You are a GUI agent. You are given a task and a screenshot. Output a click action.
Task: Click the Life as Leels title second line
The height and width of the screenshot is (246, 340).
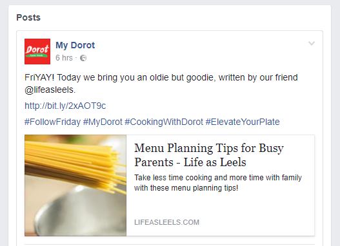coord(190,162)
